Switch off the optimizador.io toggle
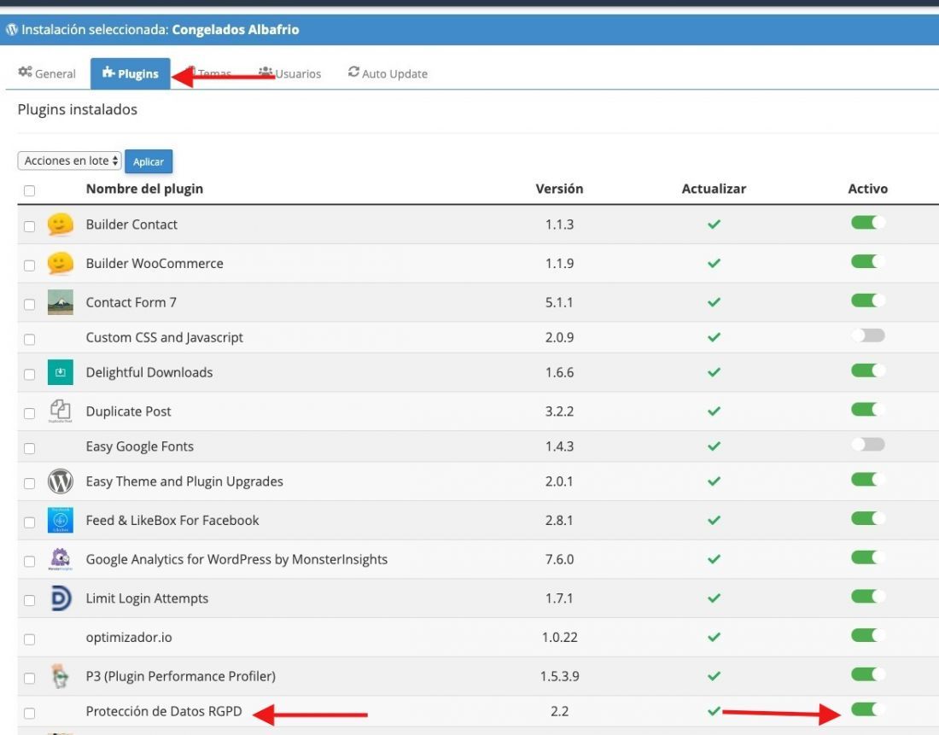This screenshot has height=735, width=939. coord(868,635)
